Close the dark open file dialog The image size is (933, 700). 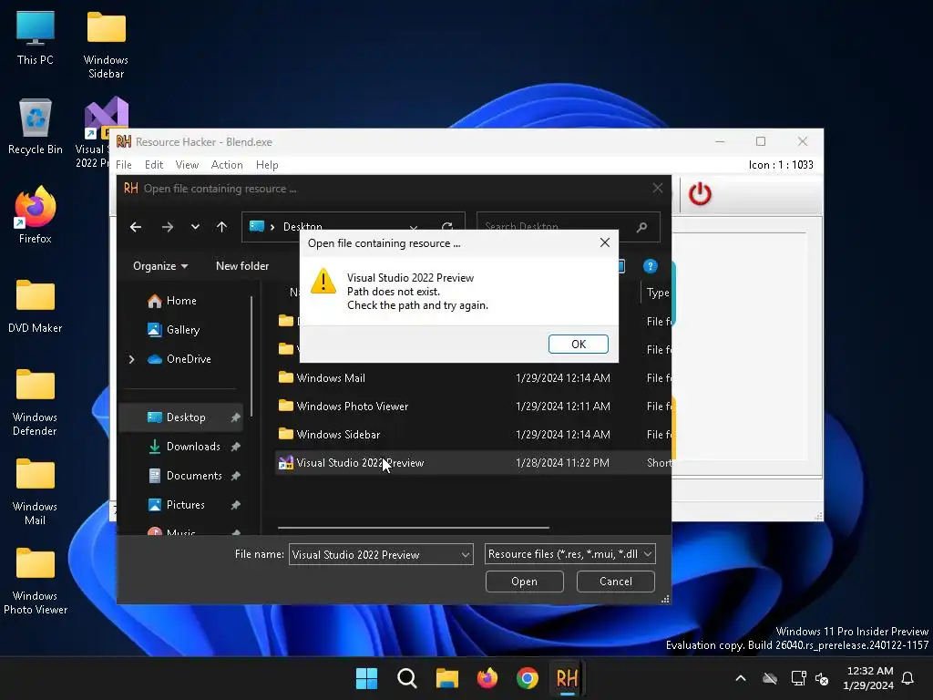(657, 188)
